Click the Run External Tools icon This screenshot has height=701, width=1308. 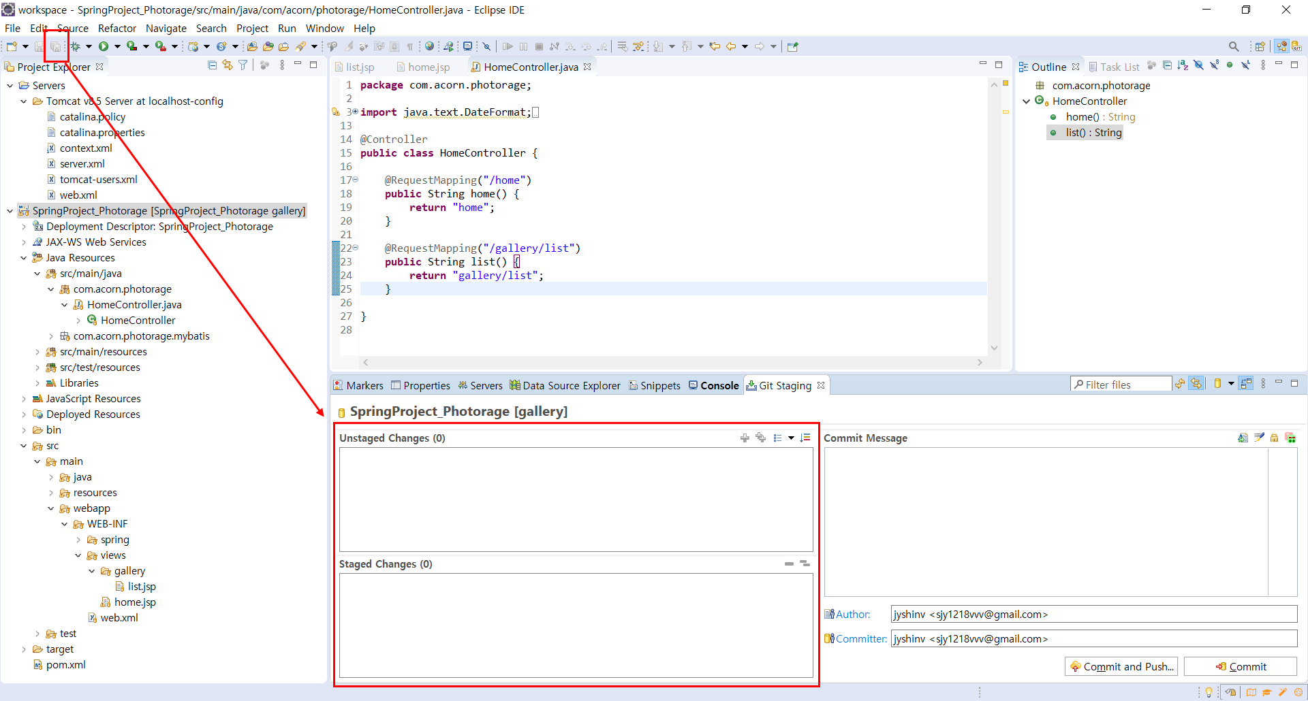coord(160,46)
